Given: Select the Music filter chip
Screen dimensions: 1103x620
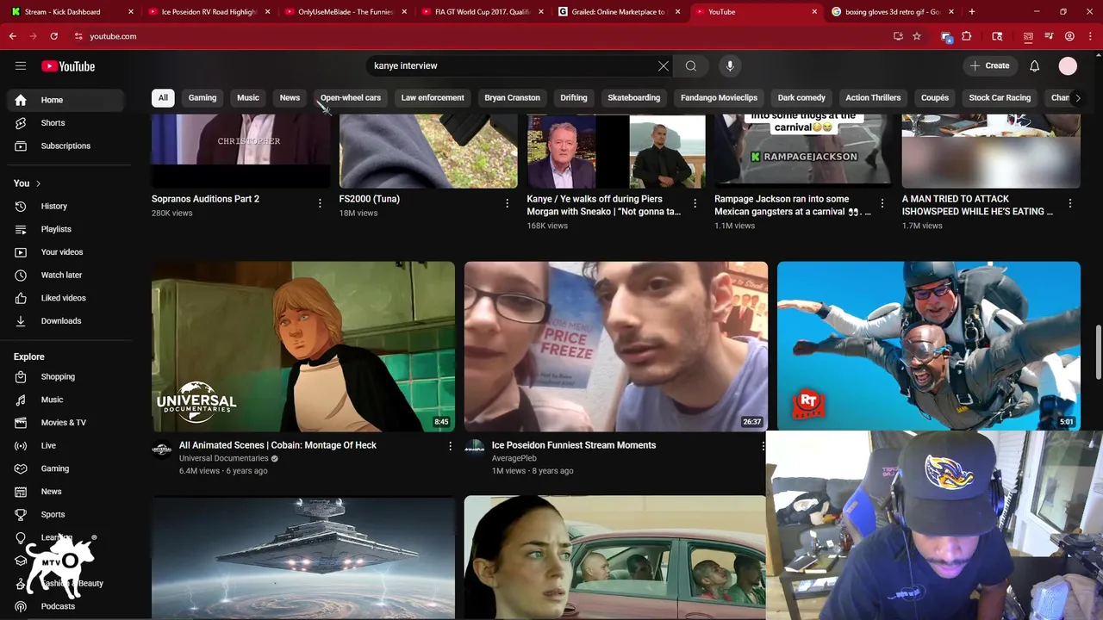Looking at the screenshot, I should pos(248,98).
